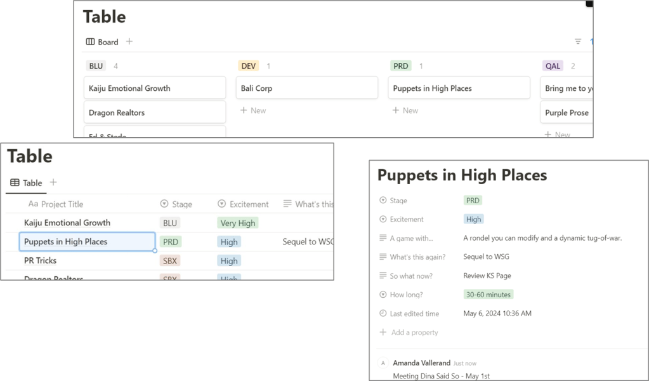Add new card under DEV column
649x381 pixels.
(x=253, y=110)
